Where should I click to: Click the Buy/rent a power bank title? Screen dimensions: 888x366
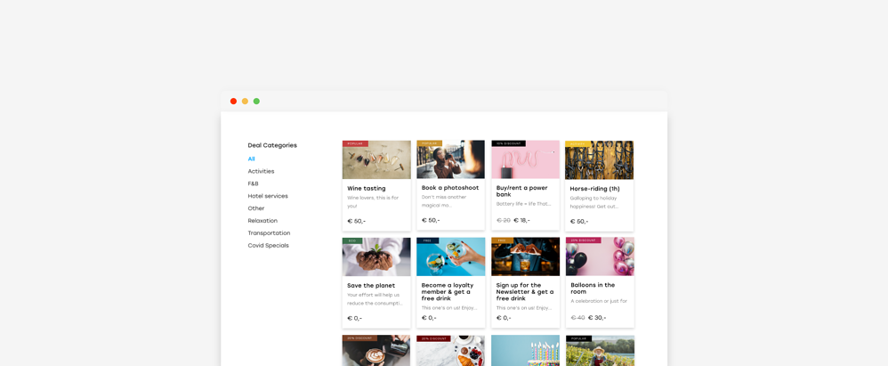pos(522,191)
